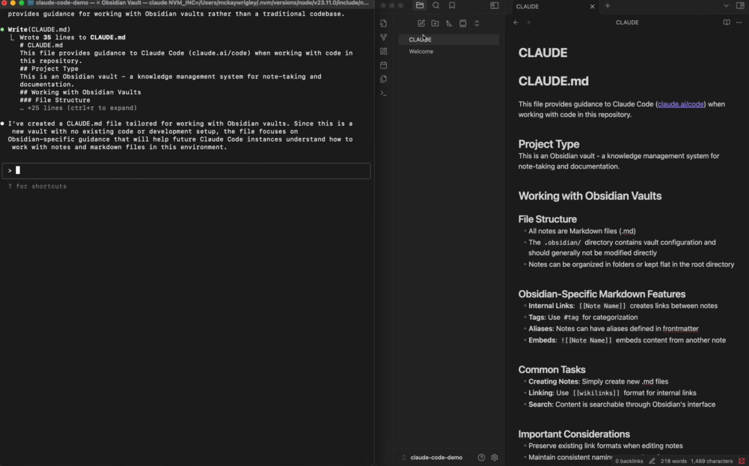The image size is (749, 466).
Task: Open more options menu for the note
Action: click(x=739, y=22)
